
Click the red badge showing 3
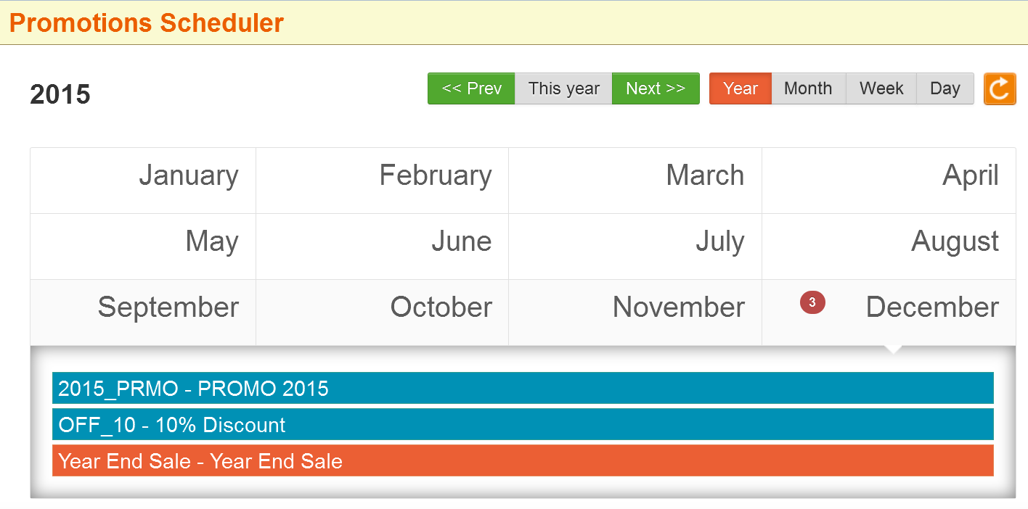click(812, 302)
